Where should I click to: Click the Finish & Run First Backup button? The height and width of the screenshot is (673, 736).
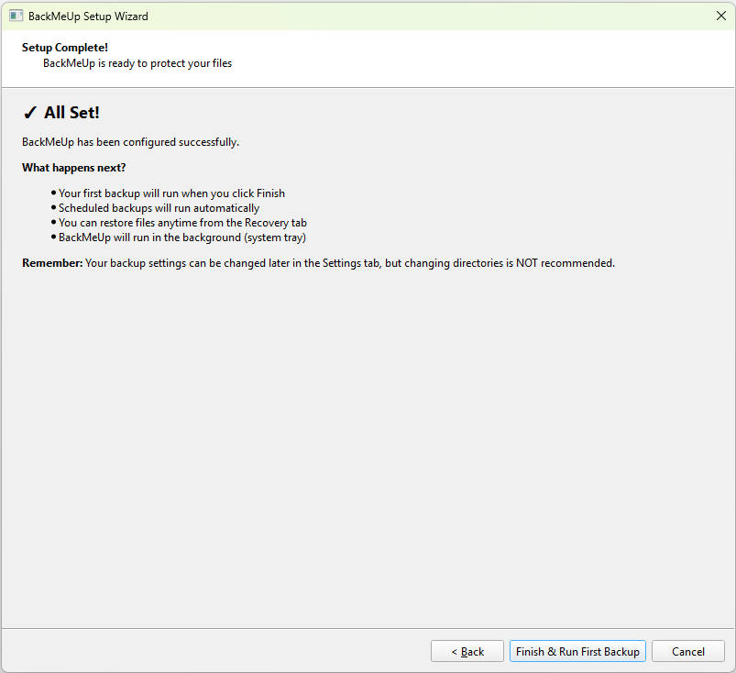coord(577,651)
